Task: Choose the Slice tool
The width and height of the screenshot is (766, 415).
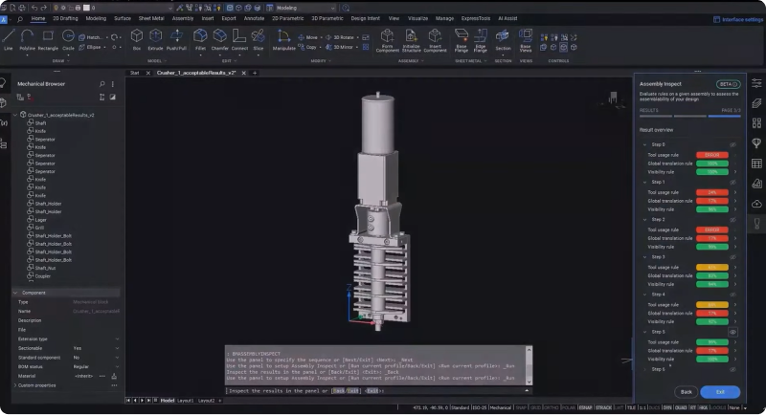Action: [x=259, y=39]
